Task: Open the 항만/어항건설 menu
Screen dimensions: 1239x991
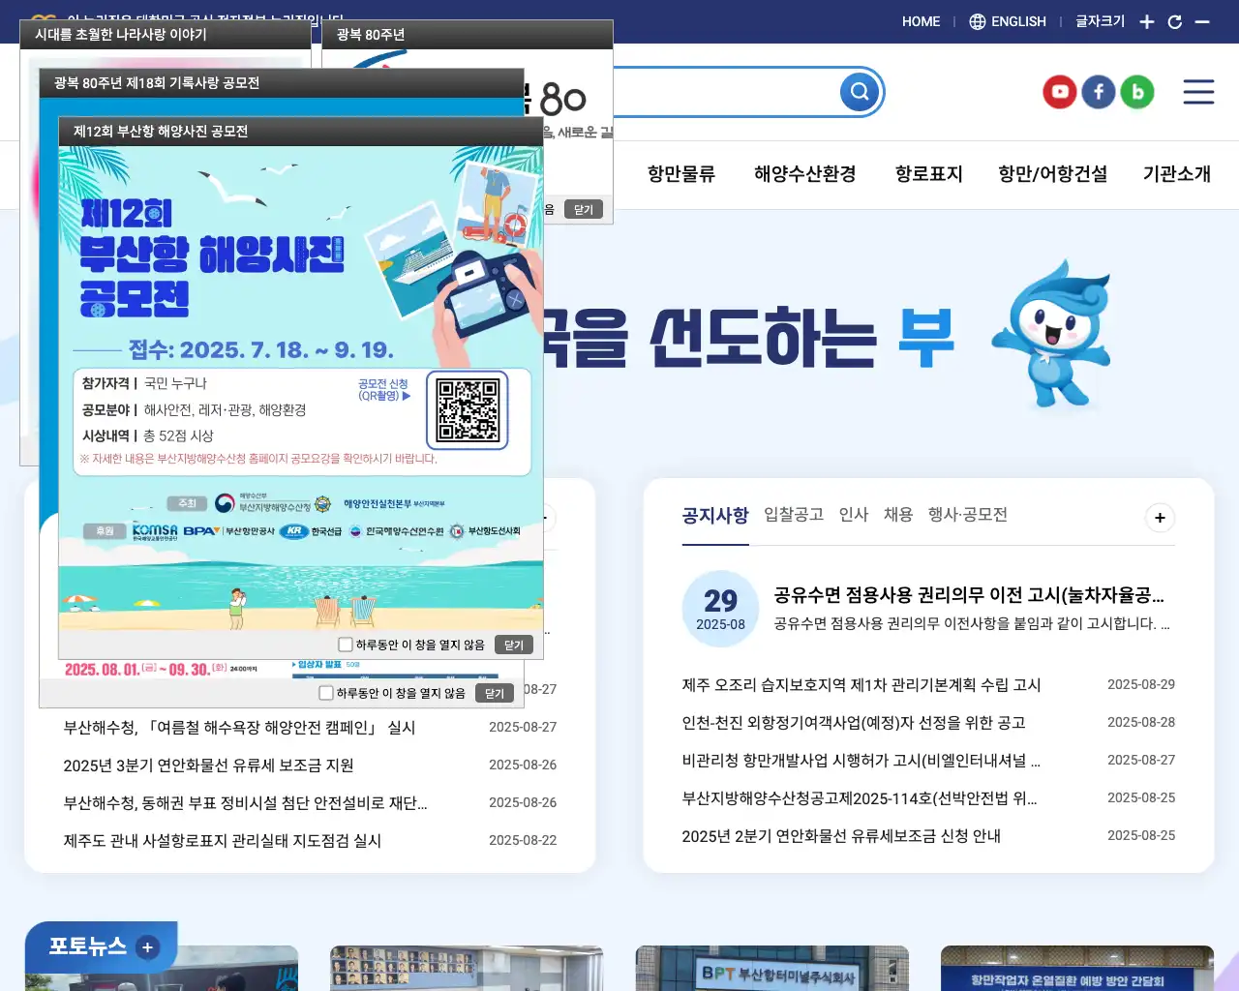Action: (x=1053, y=174)
